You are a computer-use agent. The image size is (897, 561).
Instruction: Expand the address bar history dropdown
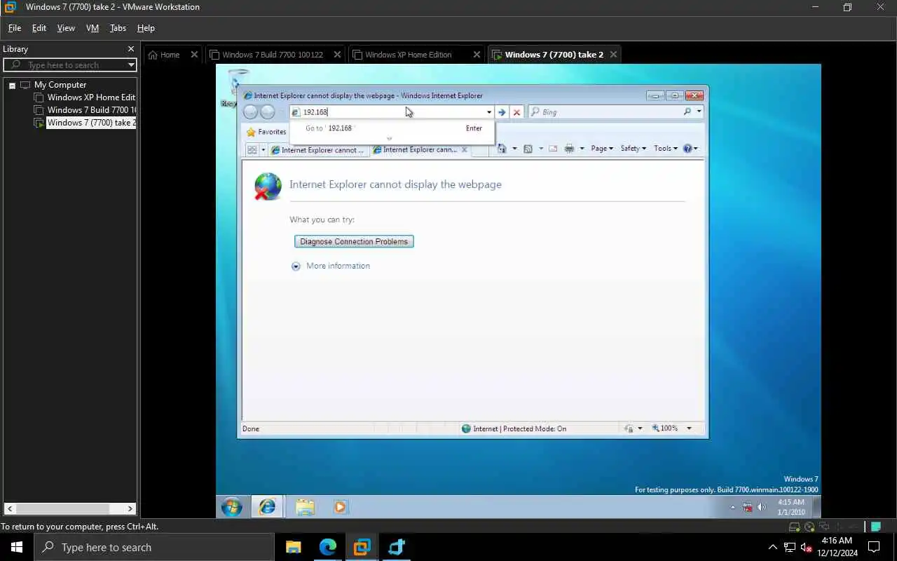coord(489,112)
